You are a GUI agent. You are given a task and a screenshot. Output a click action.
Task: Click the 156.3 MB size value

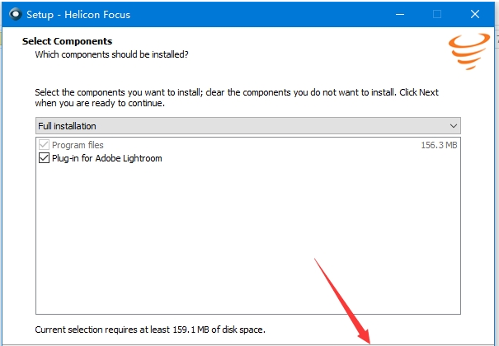click(x=439, y=145)
